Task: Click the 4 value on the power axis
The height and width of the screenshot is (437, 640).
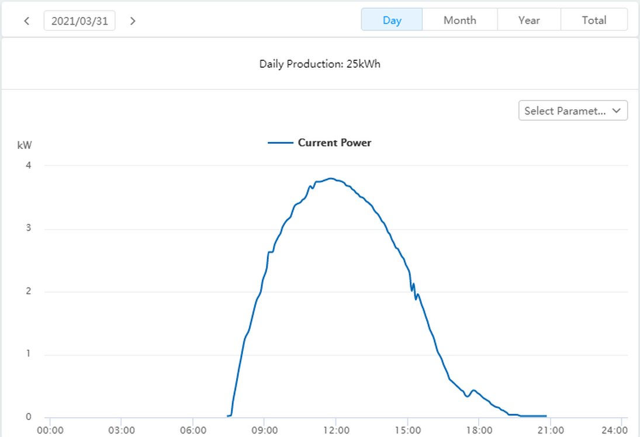Action: [x=28, y=165]
